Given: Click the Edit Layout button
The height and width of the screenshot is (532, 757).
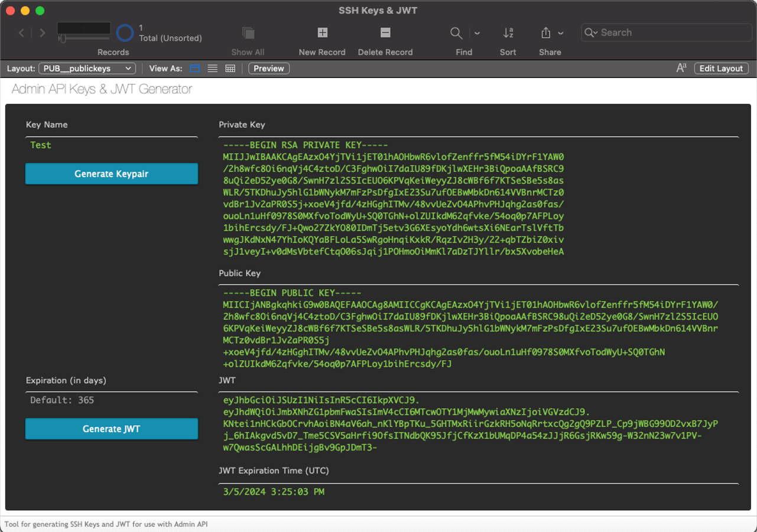Looking at the screenshot, I should [x=721, y=68].
